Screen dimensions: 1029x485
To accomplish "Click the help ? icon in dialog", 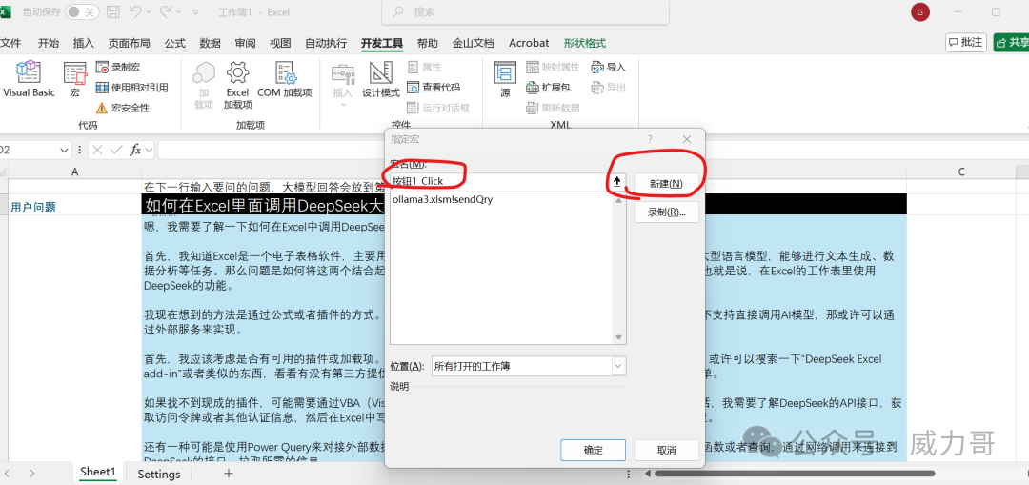I will click(651, 139).
